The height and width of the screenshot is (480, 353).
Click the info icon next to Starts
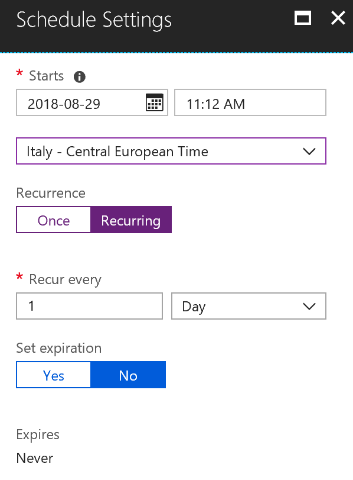79,76
